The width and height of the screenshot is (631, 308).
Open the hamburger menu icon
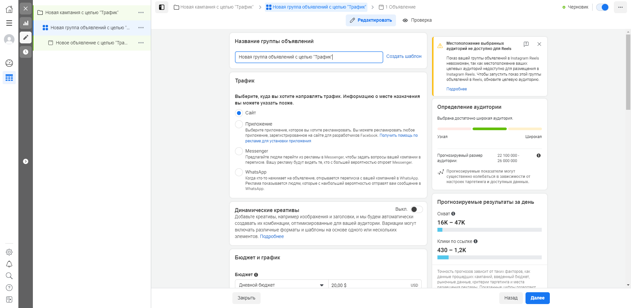pyautogui.click(x=9, y=23)
